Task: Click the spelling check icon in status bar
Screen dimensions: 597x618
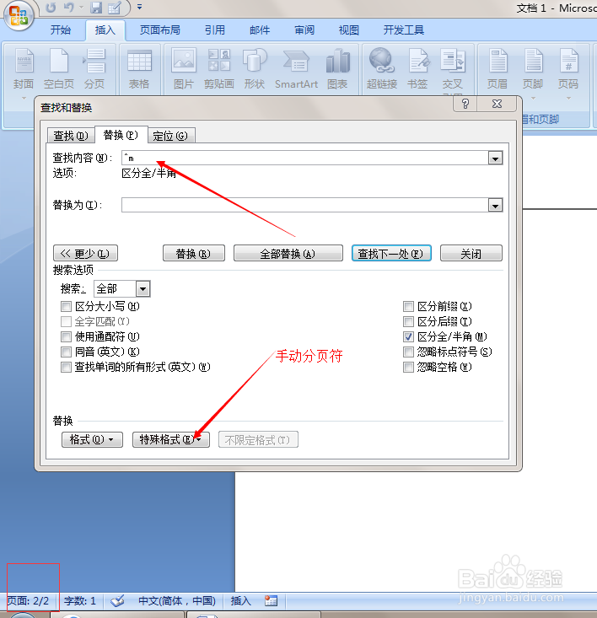Action: [117, 601]
